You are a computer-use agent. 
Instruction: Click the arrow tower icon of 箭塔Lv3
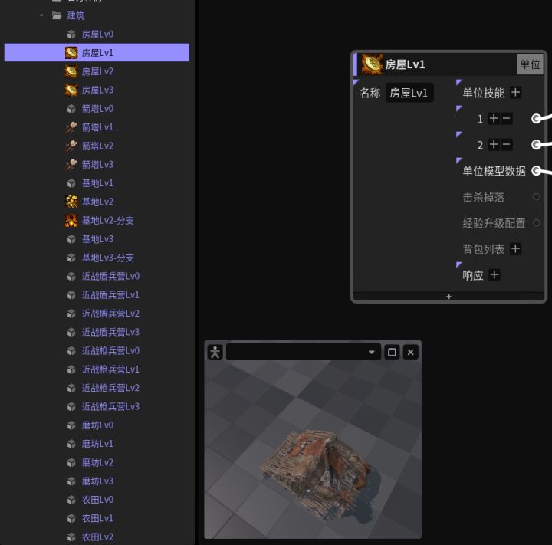tap(71, 164)
